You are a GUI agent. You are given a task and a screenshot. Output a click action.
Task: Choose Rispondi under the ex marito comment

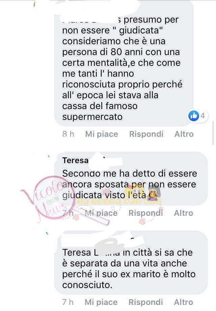[x=146, y=302]
